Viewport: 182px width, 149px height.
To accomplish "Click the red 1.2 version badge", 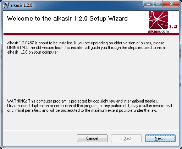I will [173, 27].
